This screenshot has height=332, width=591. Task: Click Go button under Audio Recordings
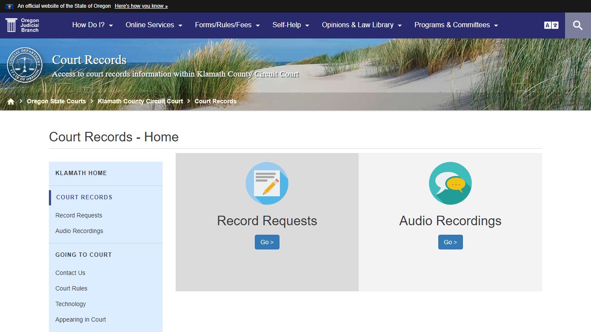[450, 242]
